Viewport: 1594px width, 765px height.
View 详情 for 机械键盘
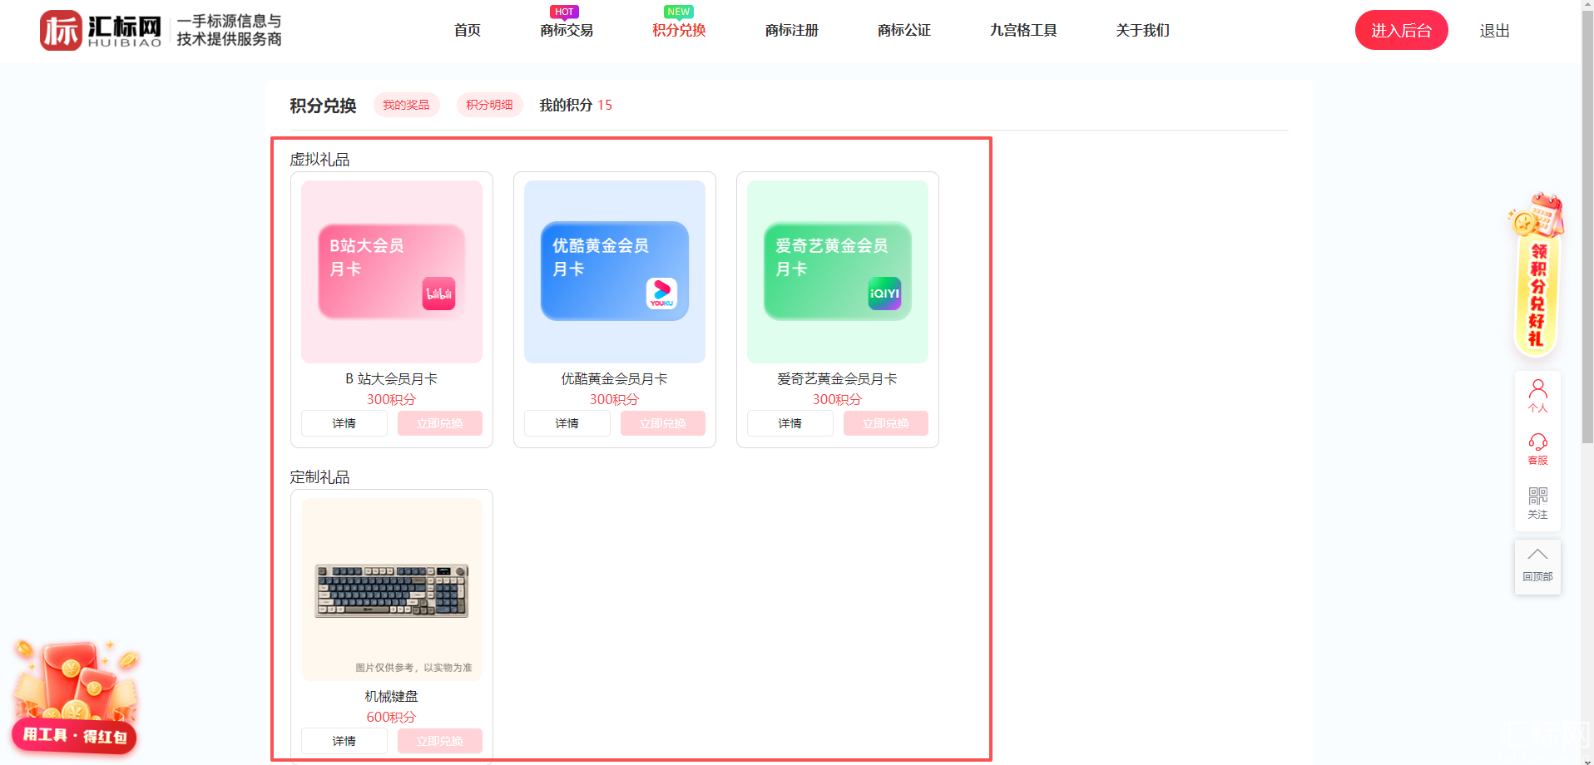(x=344, y=741)
